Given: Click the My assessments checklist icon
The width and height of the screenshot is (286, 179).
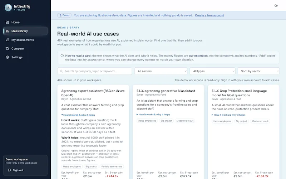Looking at the screenshot, I should tap(7, 40).
